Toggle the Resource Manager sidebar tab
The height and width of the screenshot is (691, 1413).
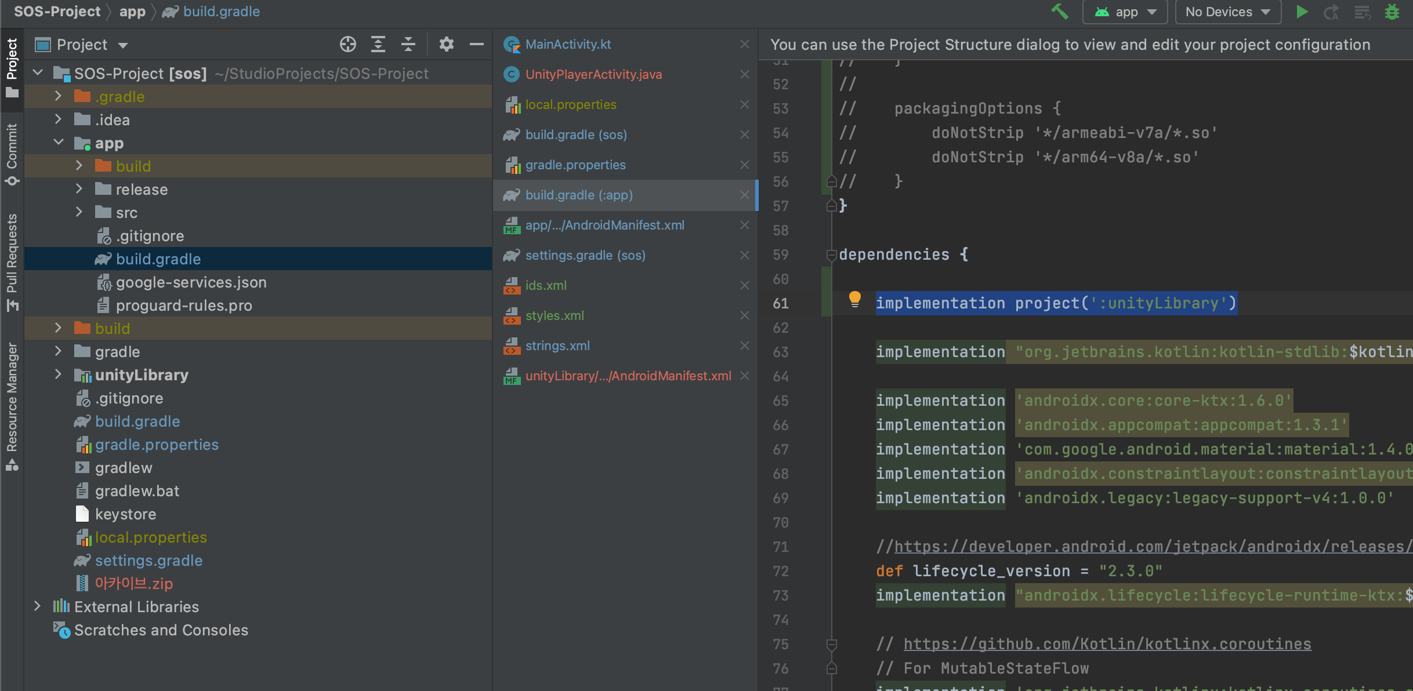[x=12, y=406]
